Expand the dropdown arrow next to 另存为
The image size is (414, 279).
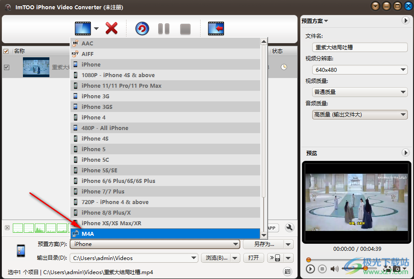tap(289, 244)
